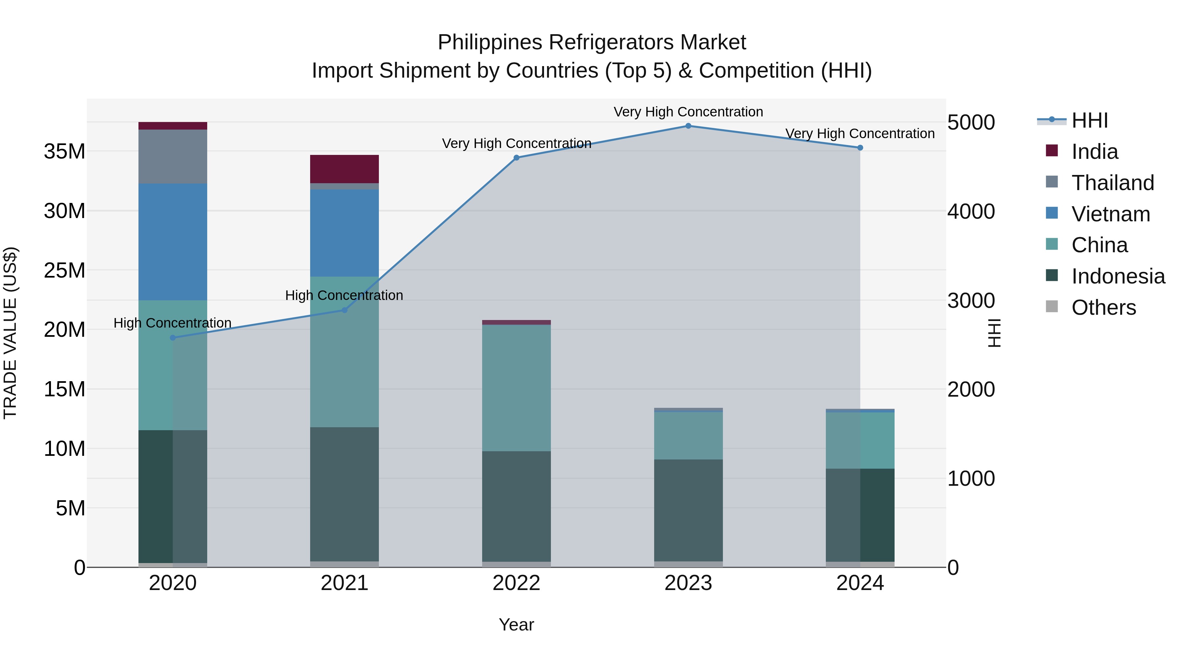Click the 2021 China bar segment
1184x666 pixels.
(345, 352)
